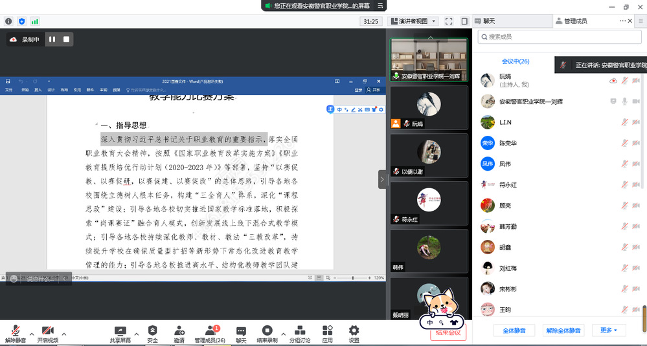Open 分组讨论 breakout rooms icon
This screenshot has width=647, height=346.
tap(299, 331)
